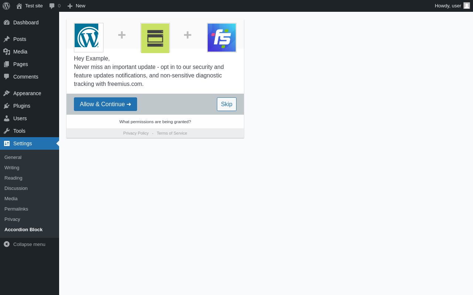Click the Appearance paintbrush icon
Screen dimensions: 473x295
click(x=7, y=93)
